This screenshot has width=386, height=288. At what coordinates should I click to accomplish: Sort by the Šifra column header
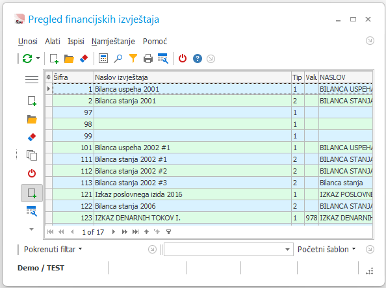(73, 77)
